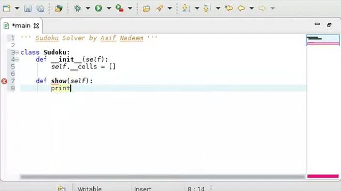Screen dimensions: 341x191
Task: Click the Search flashlight icon
Action: point(159,8)
